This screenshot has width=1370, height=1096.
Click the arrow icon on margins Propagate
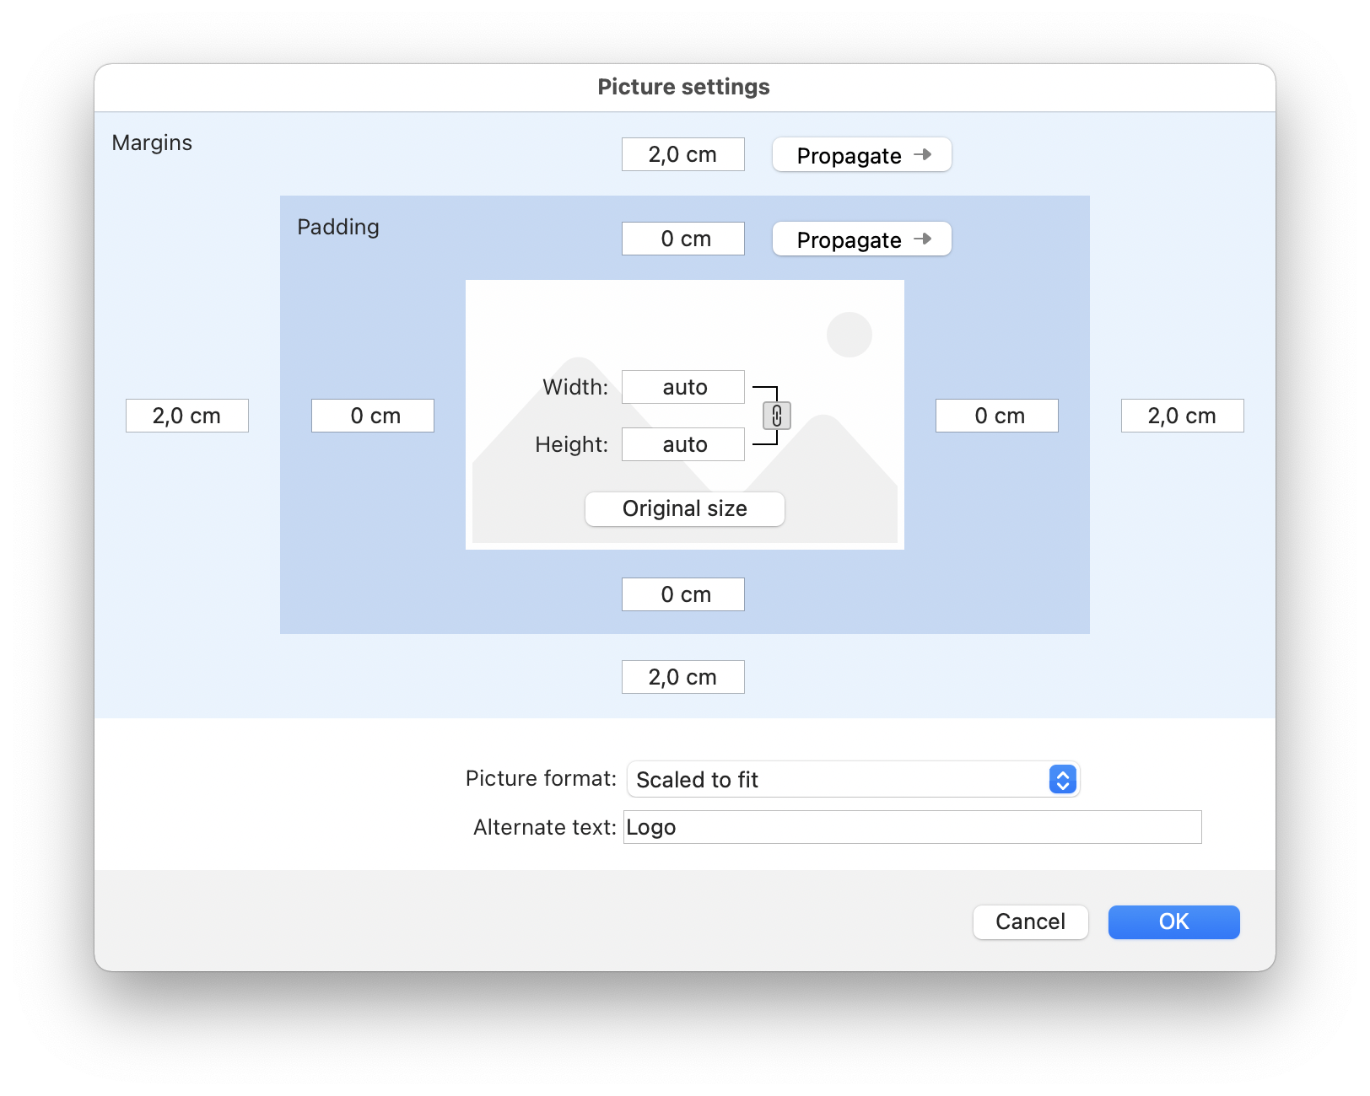[923, 154]
